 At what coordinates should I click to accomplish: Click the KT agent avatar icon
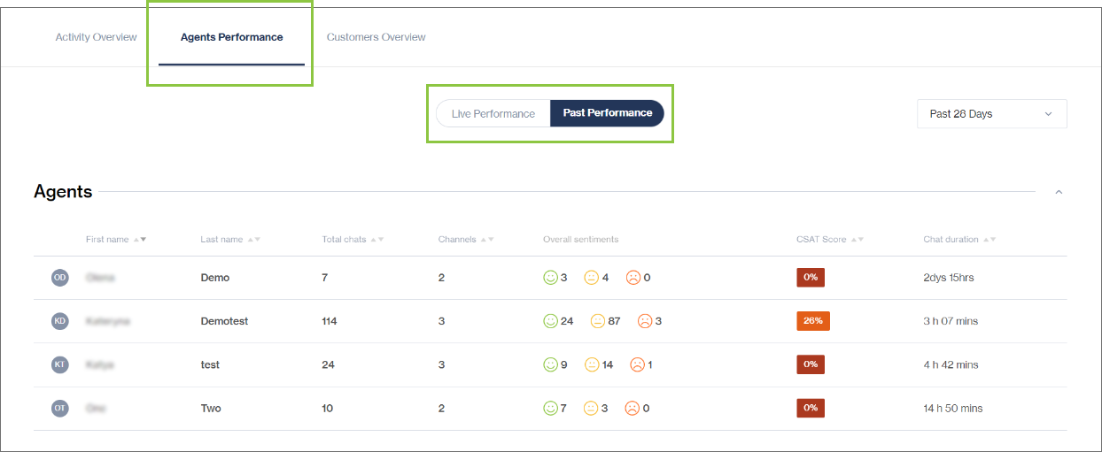coord(60,364)
